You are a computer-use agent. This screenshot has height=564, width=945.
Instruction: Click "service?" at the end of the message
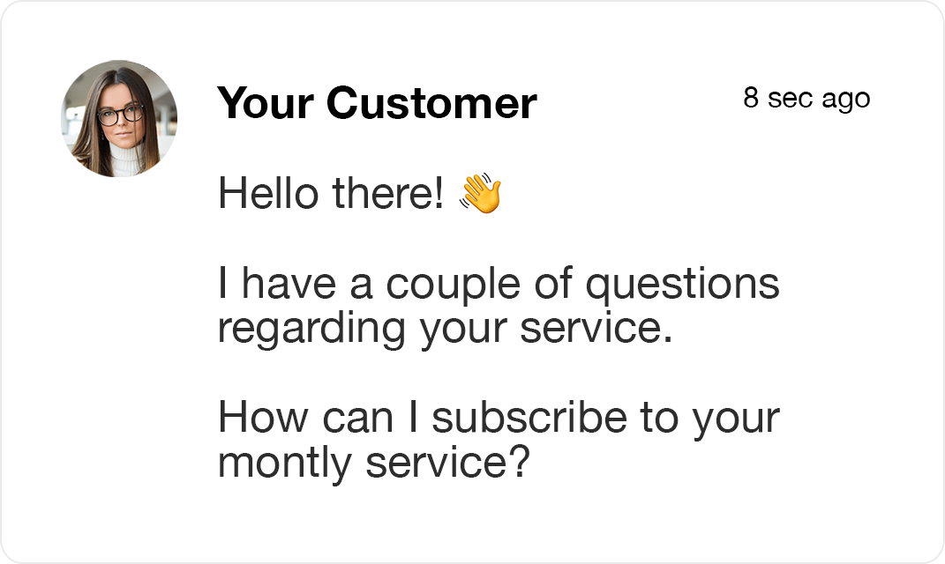point(447,463)
